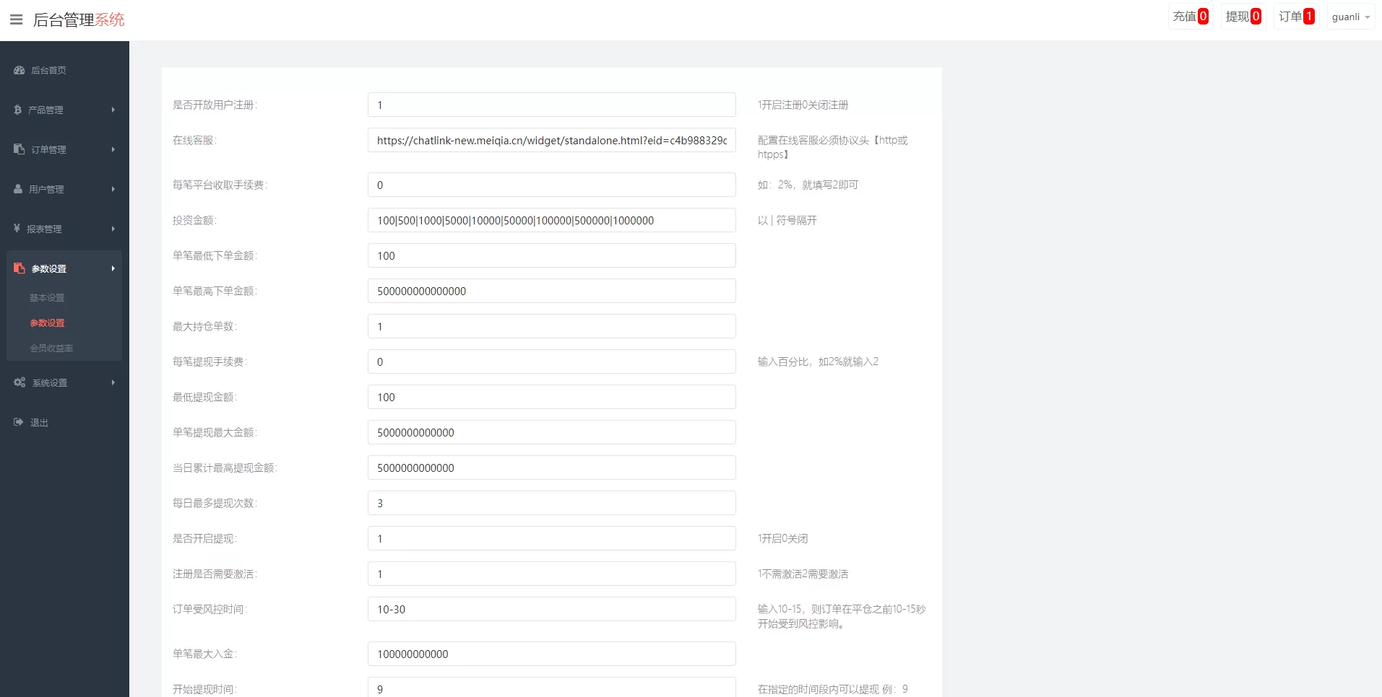Click the hint text 1开启注册0关闭注册
The image size is (1382, 697).
click(803, 105)
